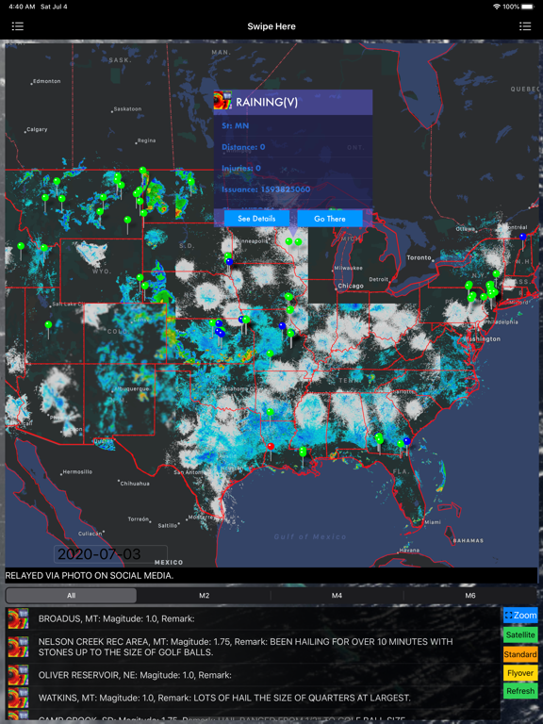Tap the blue pin on Georgia coast
The height and width of the screenshot is (724, 543).
(x=407, y=441)
